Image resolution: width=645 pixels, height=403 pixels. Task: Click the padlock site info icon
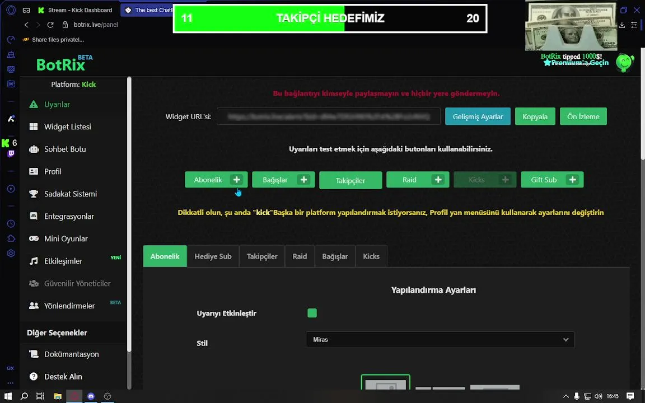(65, 25)
